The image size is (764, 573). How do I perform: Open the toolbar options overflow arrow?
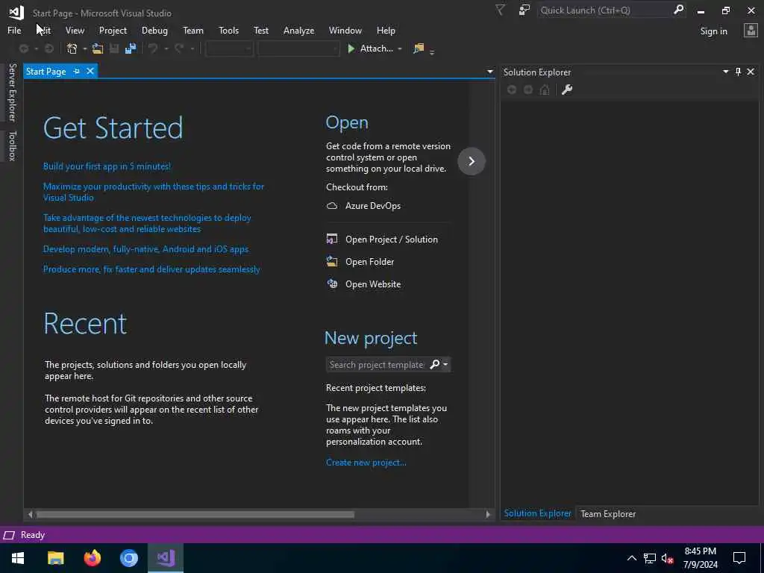tap(432, 51)
